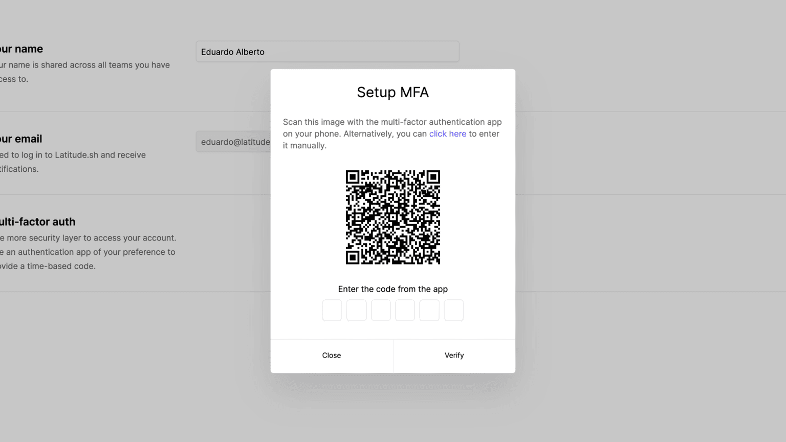Image resolution: width=786 pixels, height=442 pixels.
Task: Click the first verification code box
Action: (332, 310)
